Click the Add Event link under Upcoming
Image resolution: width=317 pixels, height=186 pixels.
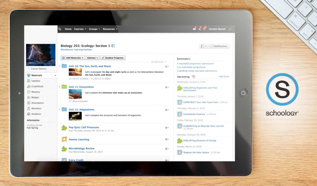(224, 76)
